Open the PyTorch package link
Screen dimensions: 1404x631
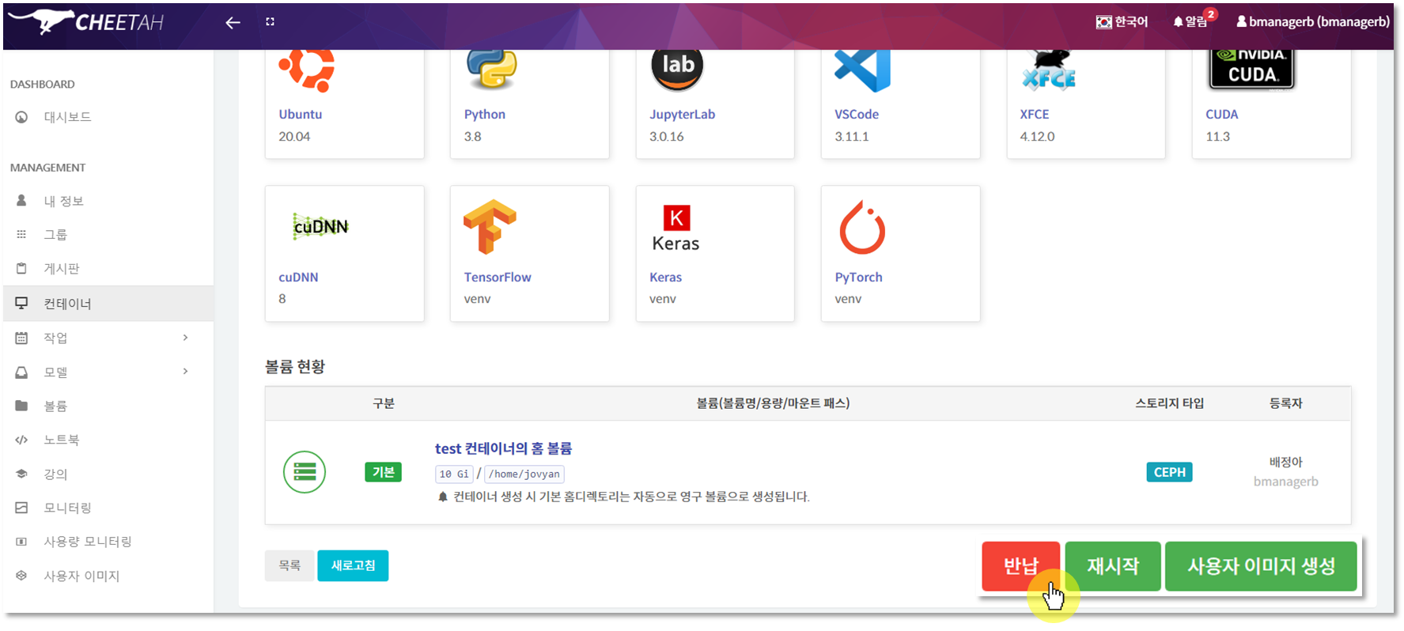[x=858, y=278]
